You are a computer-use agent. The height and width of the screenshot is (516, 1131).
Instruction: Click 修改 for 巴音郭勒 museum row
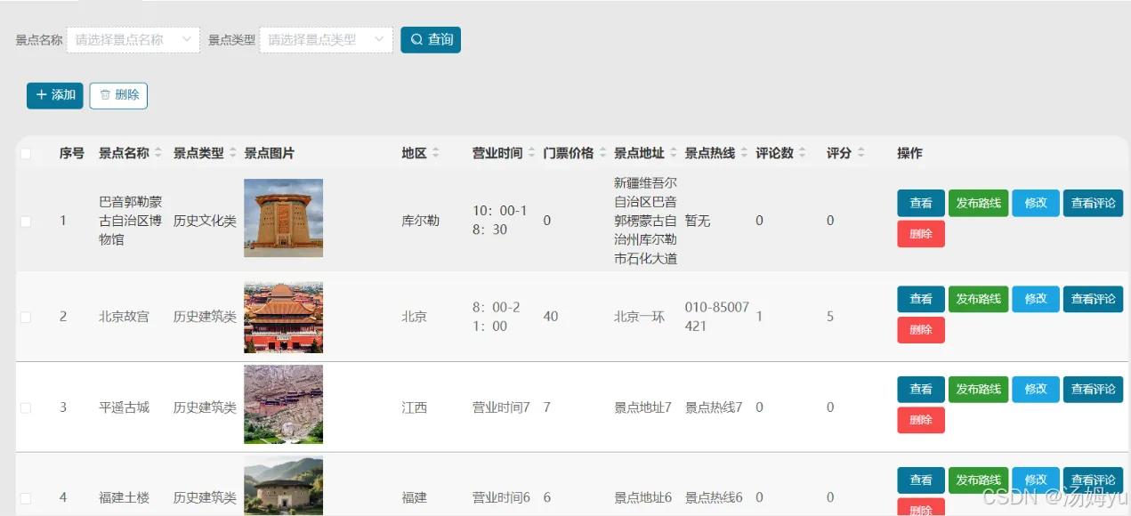tap(1036, 203)
